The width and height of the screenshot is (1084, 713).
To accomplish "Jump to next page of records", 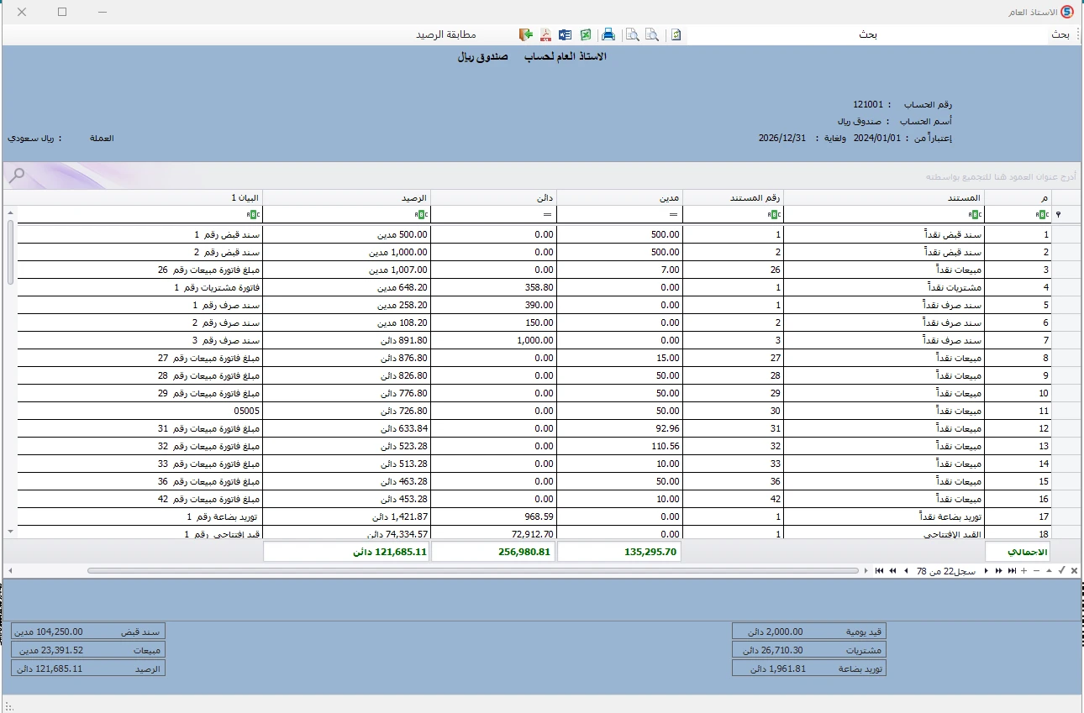I will [x=998, y=570].
